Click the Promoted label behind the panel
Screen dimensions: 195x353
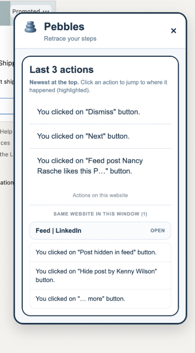(x=26, y=11)
